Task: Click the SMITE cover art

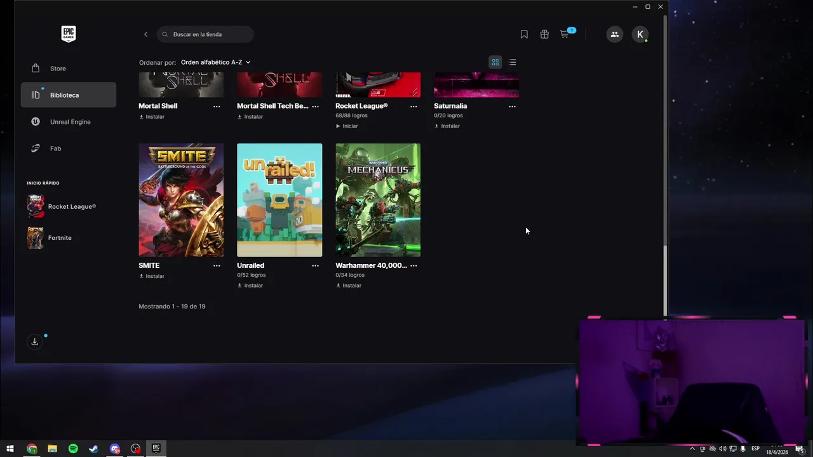Action: tap(181, 200)
